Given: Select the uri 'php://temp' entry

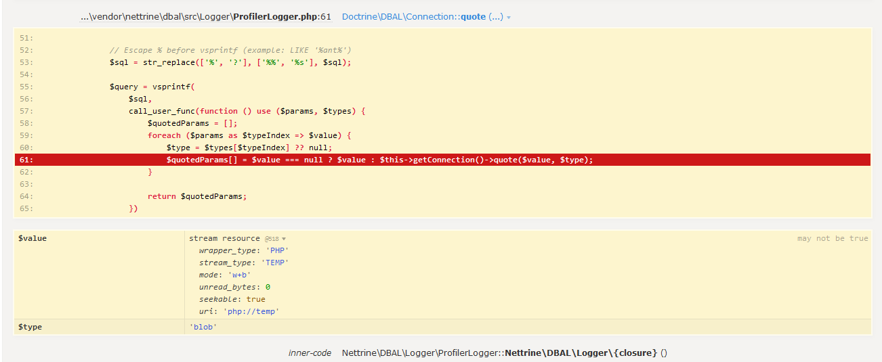Looking at the screenshot, I should (239, 311).
